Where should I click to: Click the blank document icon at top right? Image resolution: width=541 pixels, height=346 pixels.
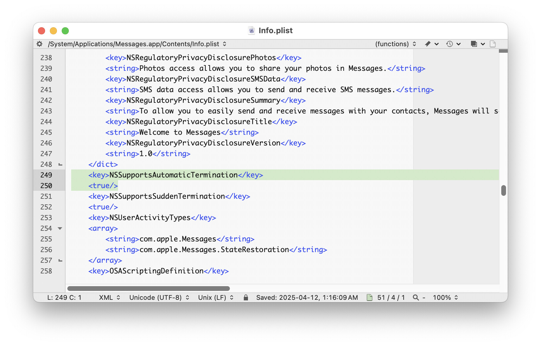[493, 44]
